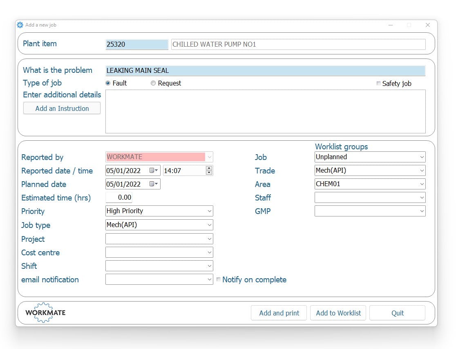Open the Trade worklist dropdown
Image resolution: width=456 pixels, height=349 pixels.
click(x=422, y=170)
